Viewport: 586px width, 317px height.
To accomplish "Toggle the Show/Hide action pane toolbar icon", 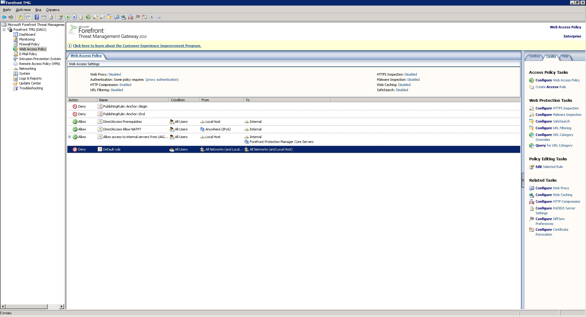I will coord(44,17).
